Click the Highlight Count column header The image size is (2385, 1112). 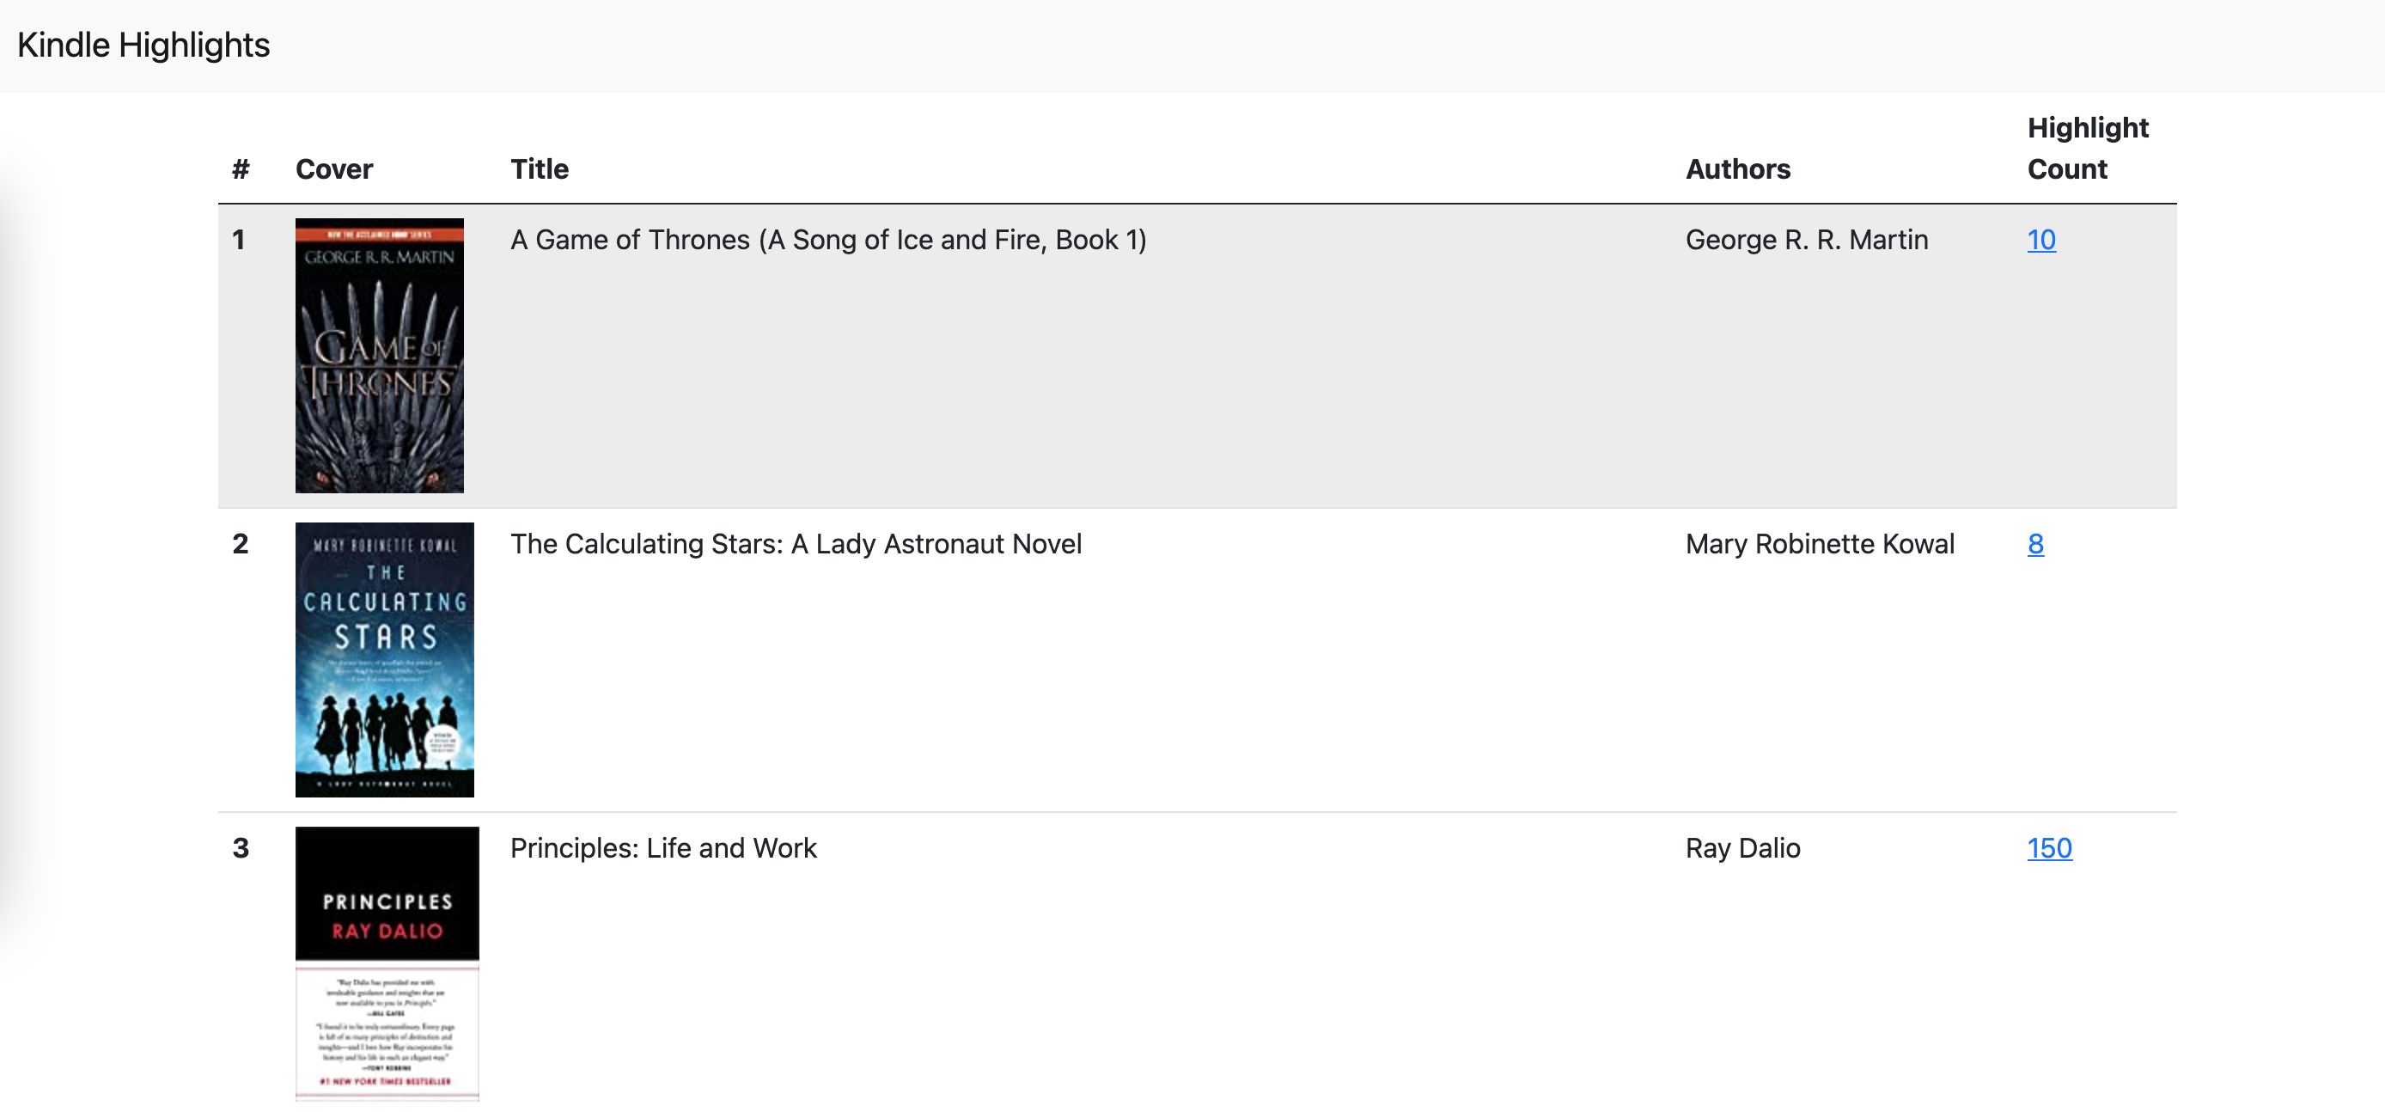point(2088,148)
